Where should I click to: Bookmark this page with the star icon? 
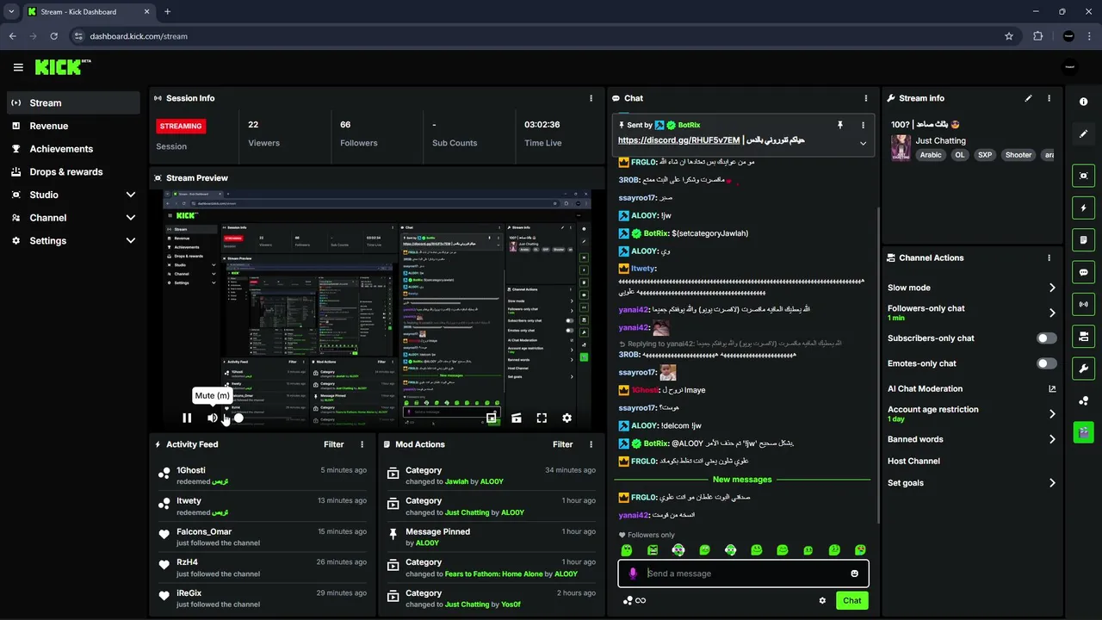[1009, 36]
